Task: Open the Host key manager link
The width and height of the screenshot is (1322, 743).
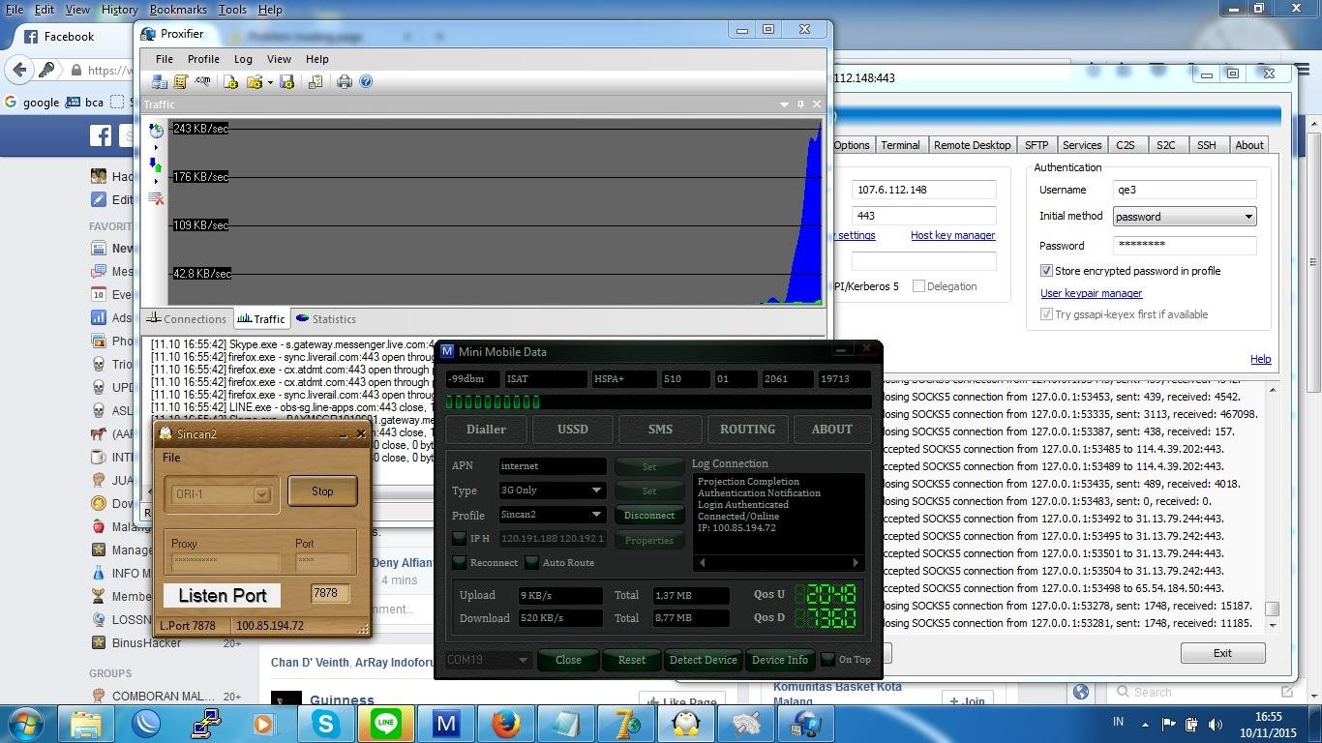Action: (952, 235)
